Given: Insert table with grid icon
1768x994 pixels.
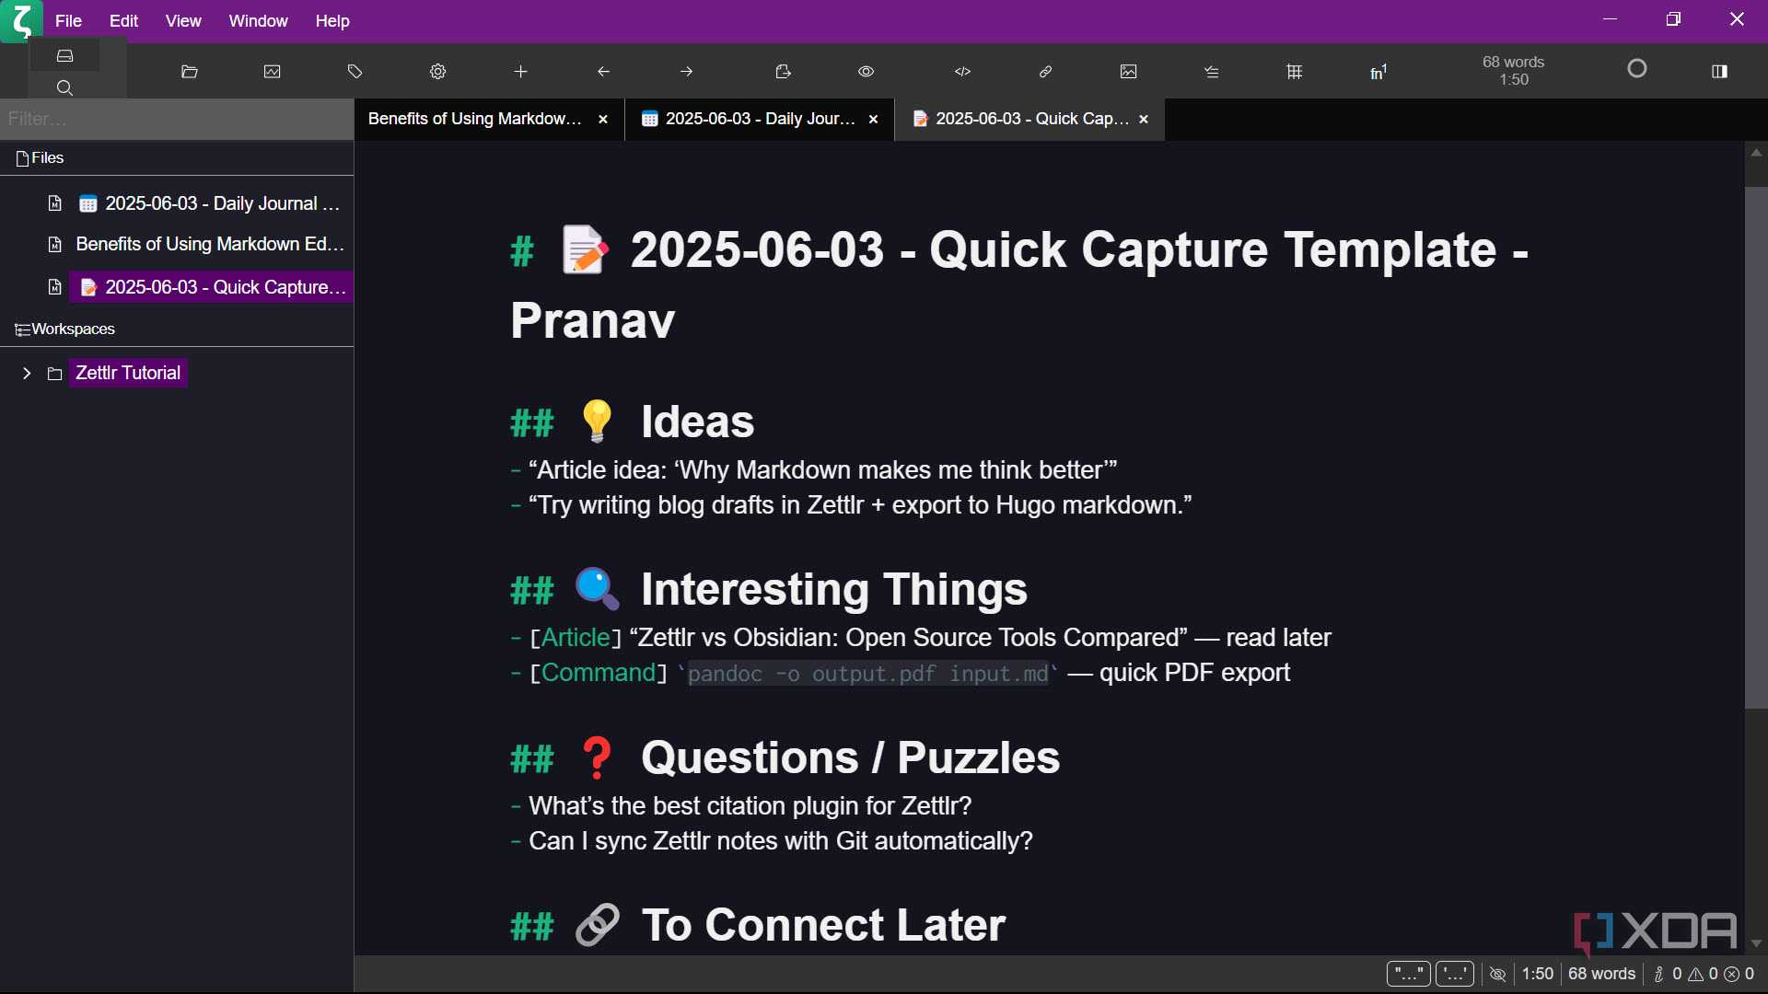Looking at the screenshot, I should click(1295, 72).
